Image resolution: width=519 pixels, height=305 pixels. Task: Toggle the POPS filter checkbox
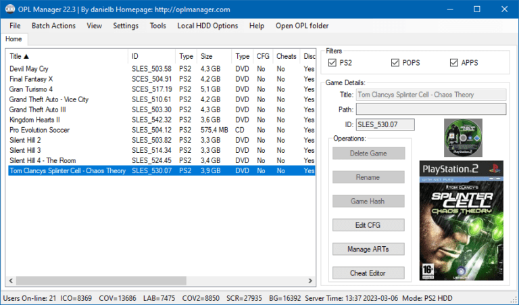395,63
